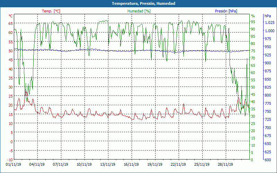Click the red '30' temperature axis value
Image resolution: width=277 pixels, height=173 pixels.
coord(11,87)
